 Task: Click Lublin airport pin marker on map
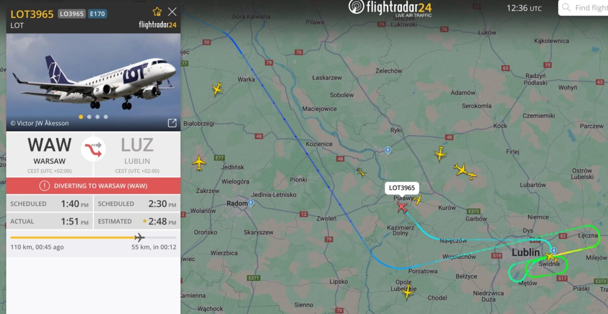tap(554, 251)
